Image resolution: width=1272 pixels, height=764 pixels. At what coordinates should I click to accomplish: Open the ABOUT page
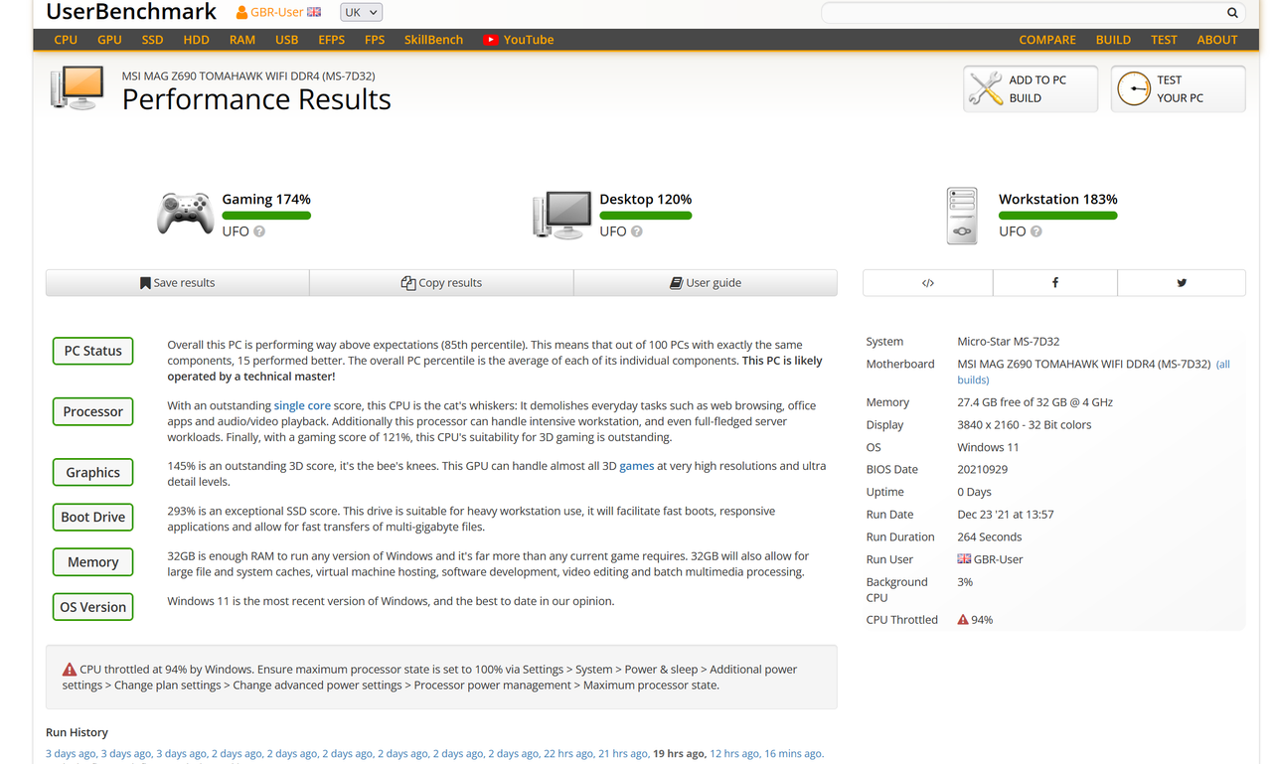coord(1217,40)
